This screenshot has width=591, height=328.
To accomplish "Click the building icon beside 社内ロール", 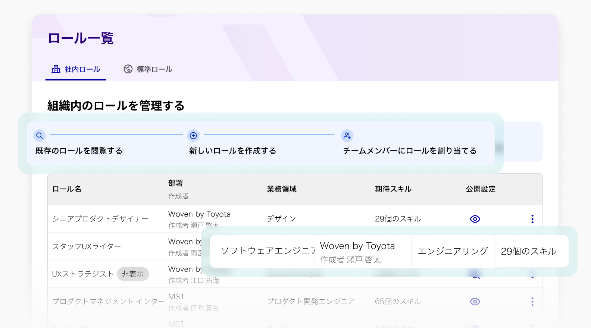I will point(56,69).
